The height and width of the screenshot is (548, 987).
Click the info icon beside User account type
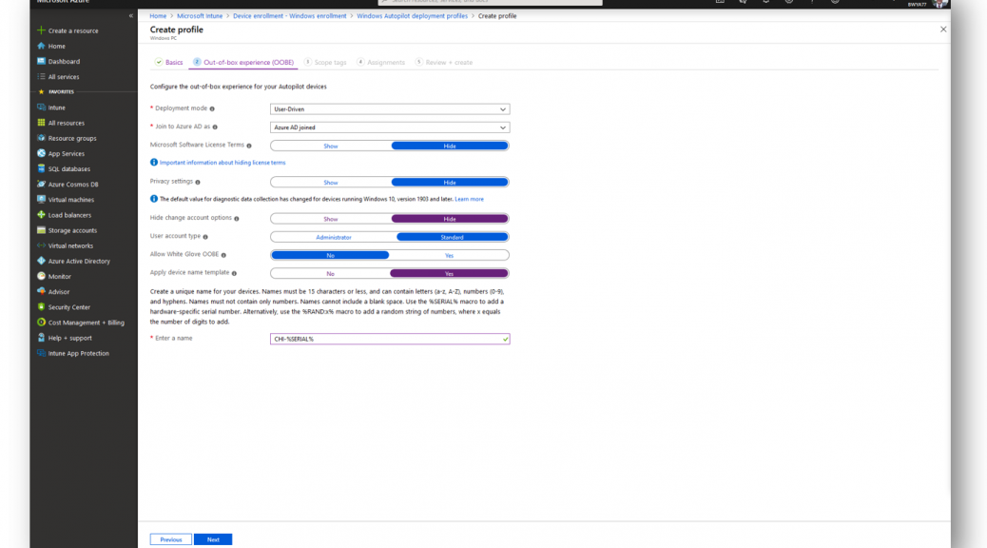coord(205,237)
